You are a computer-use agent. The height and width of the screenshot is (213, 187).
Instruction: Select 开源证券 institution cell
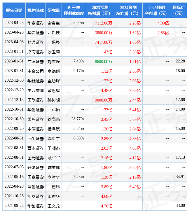click(36, 168)
